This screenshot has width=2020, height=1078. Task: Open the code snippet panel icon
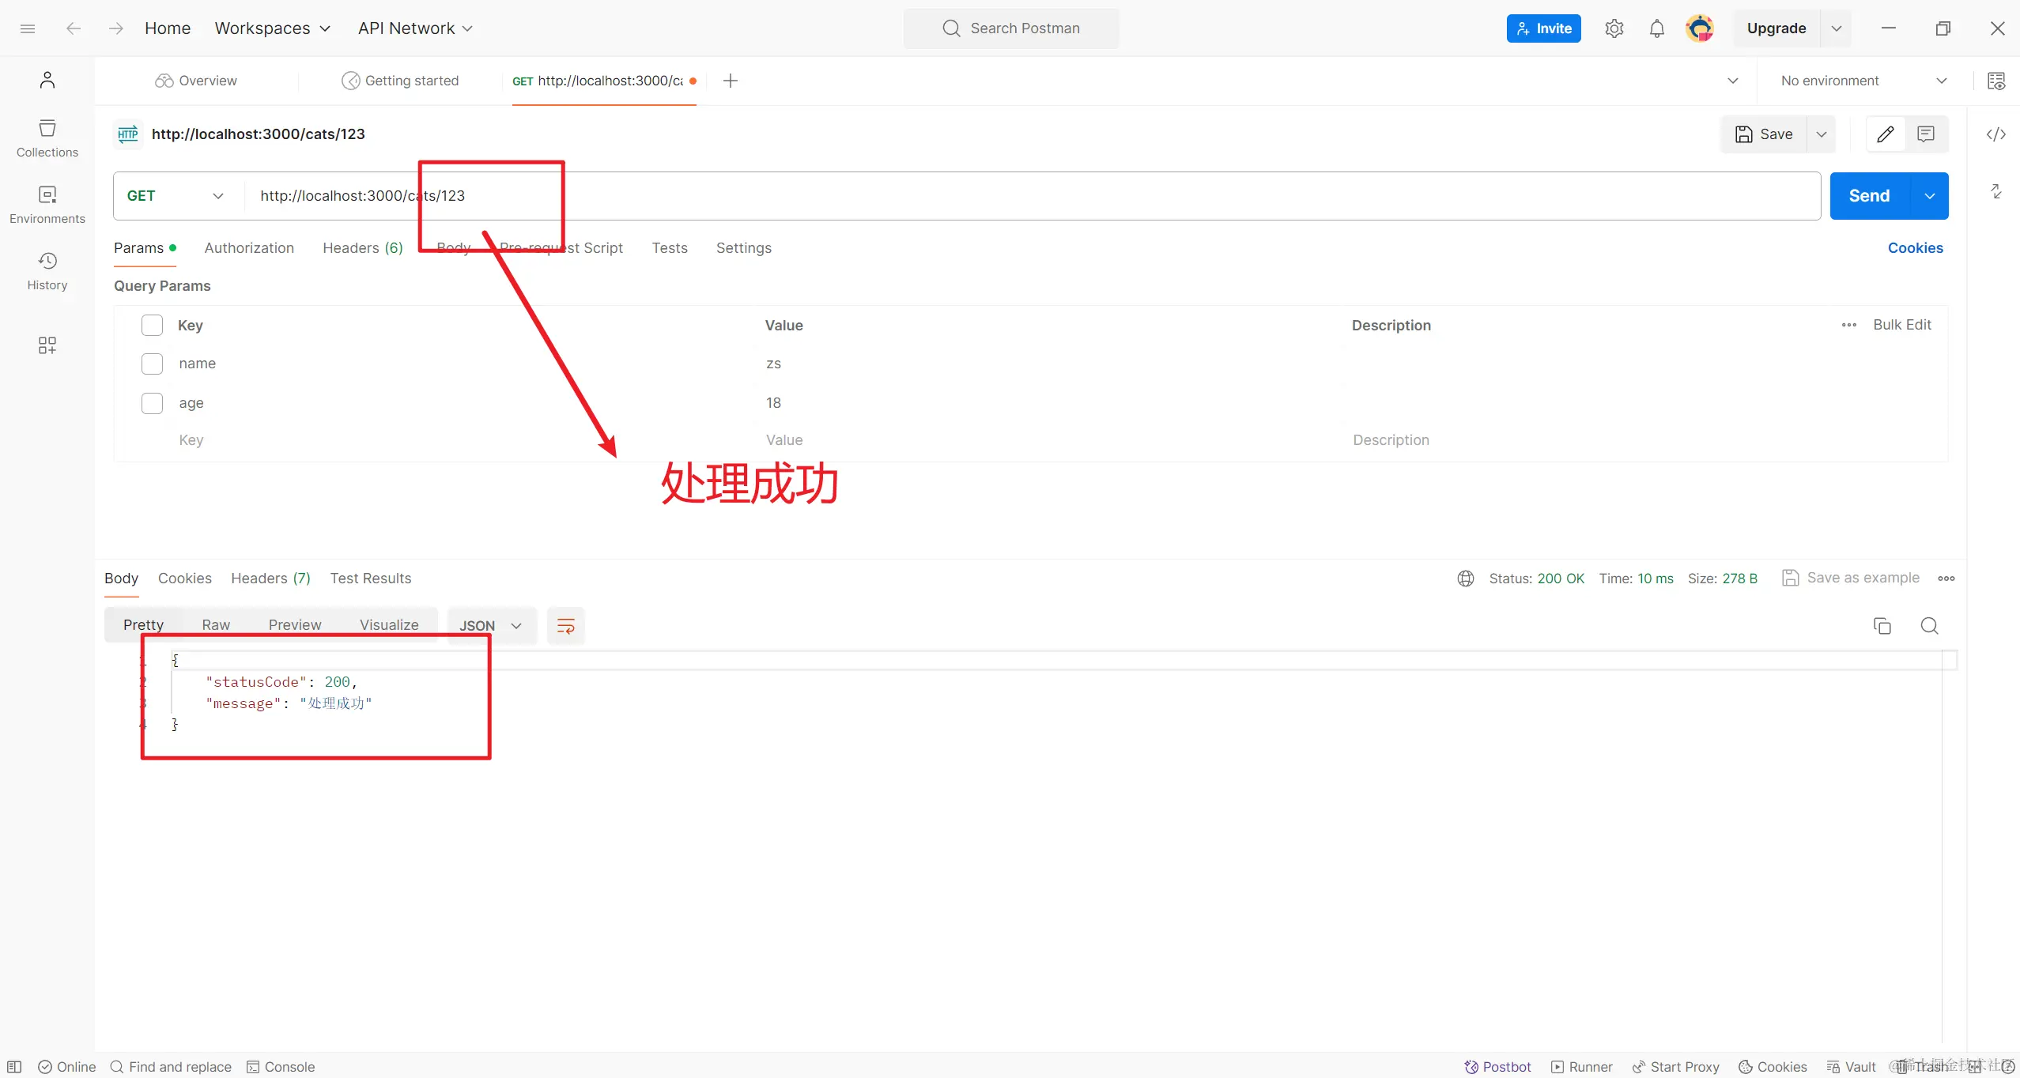click(1995, 134)
